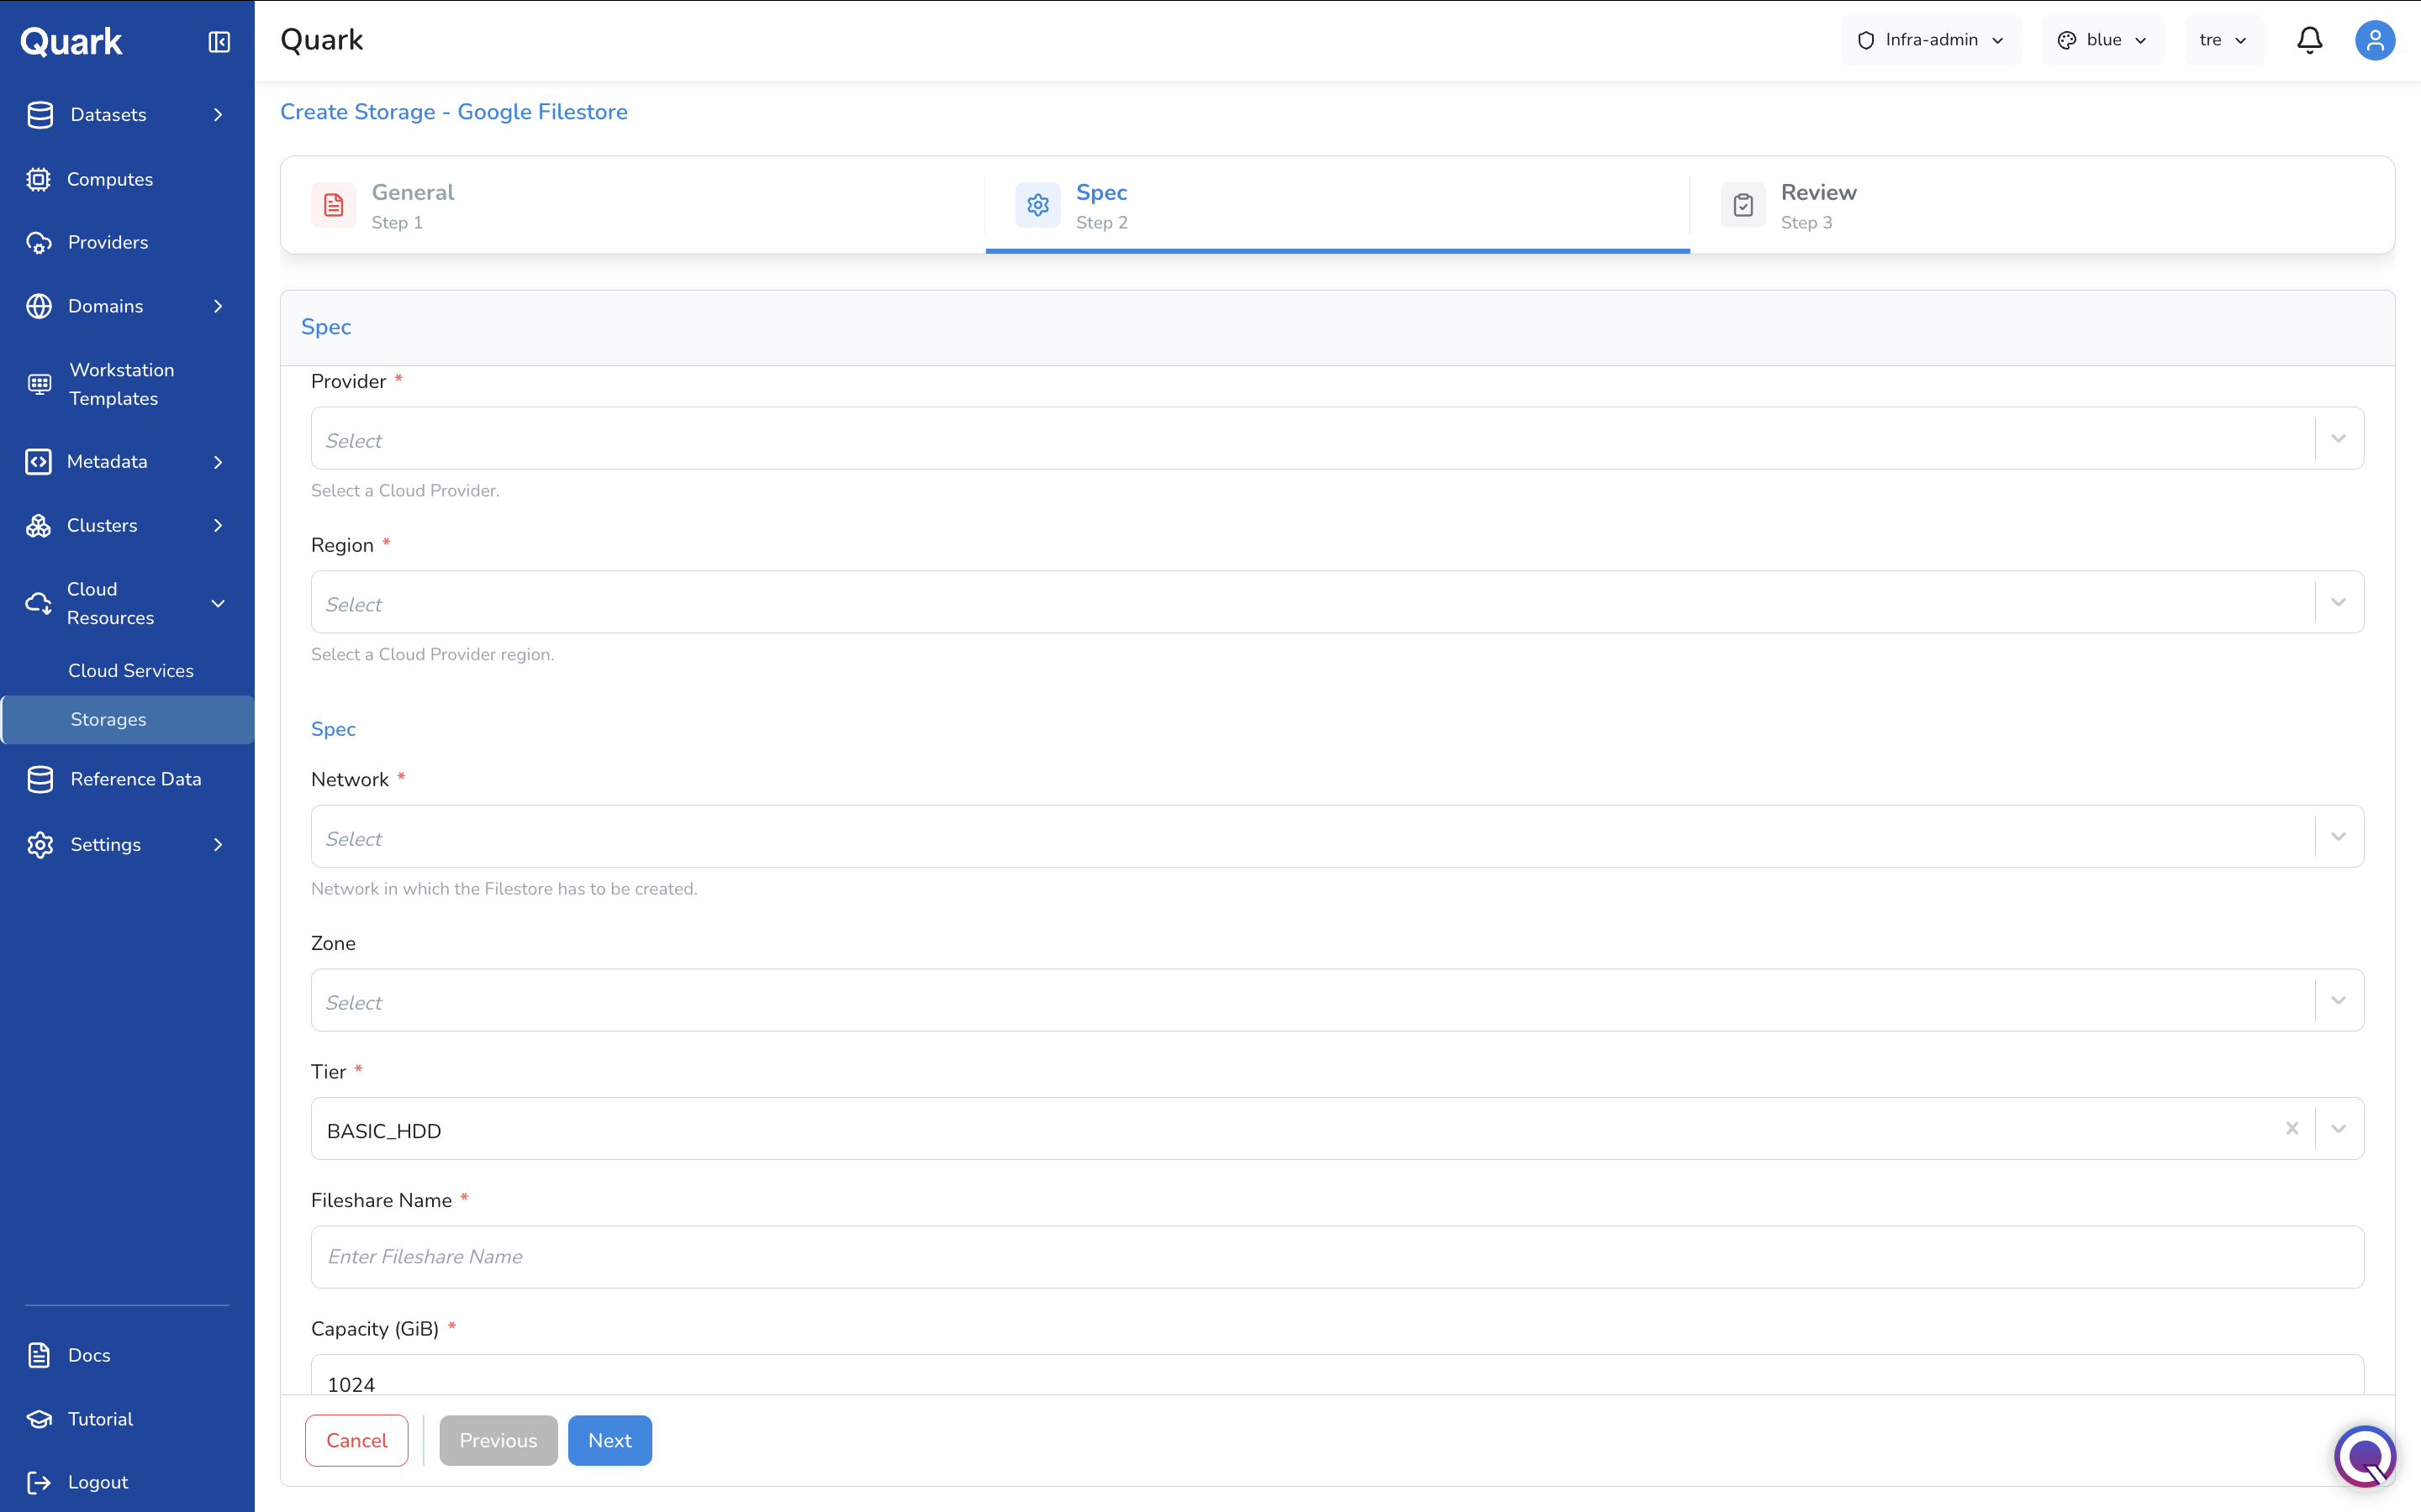
Task: Click the Quark logo in sidebar
Action: [71, 41]
